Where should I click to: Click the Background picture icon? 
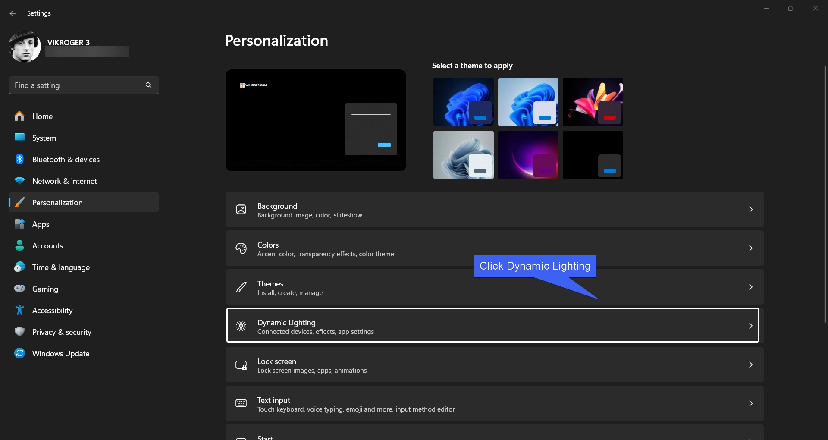(x=241, y=210)
